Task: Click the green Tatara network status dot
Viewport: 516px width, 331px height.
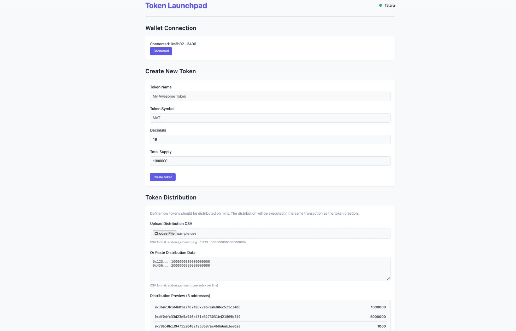Action: click(x=380, y=5)
